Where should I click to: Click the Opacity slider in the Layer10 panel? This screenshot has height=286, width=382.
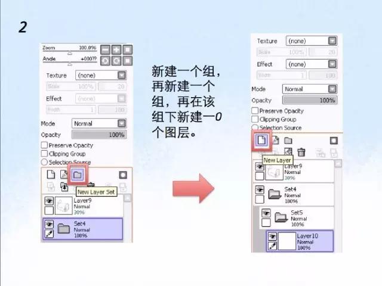pyautogui.click(x=309, y=100)
